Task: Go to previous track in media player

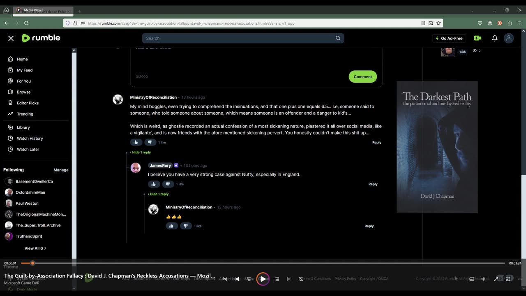Action: pos(237,279)
